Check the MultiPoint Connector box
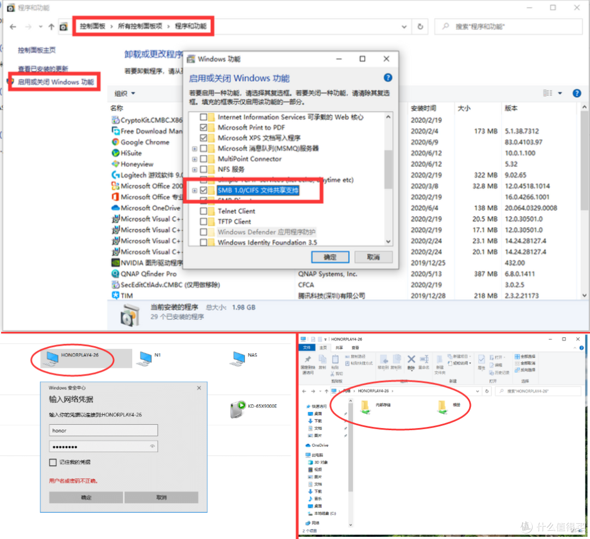The image size is (590, 539). point(204,159)
